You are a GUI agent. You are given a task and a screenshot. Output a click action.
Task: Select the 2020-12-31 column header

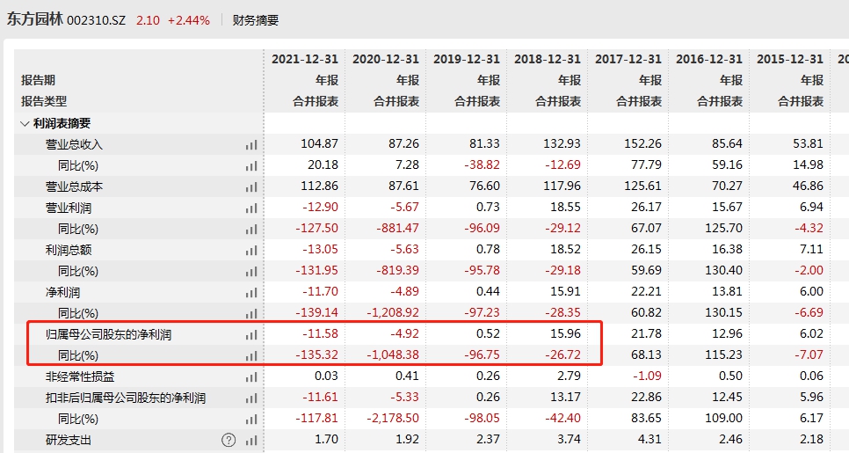[x=386, y=59]
